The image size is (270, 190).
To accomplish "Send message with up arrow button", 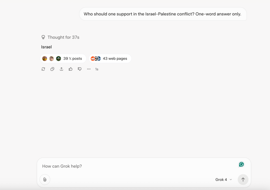I will coord(243,179).
